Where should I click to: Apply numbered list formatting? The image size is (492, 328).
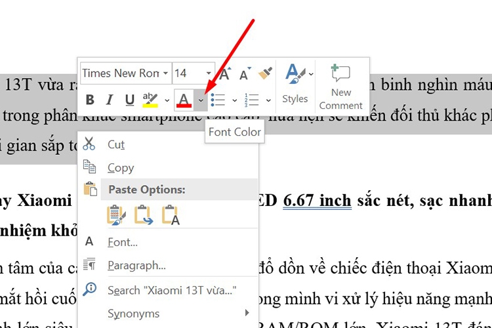(x=252, y=100)
